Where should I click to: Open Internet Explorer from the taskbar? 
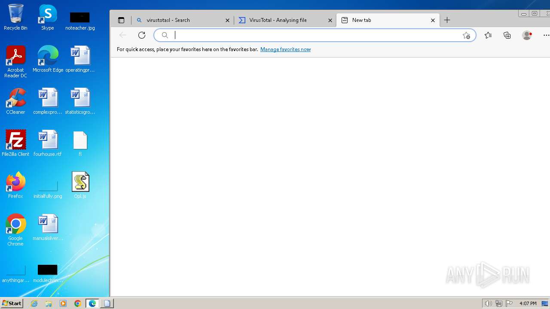[x=34, y=303]
